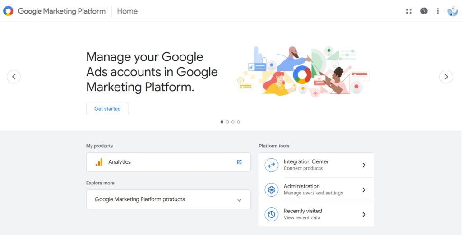This screenshot has width=462, height=235.
Task: Click the Analytics bar chart icon
Action: click(x=99, y=162)
